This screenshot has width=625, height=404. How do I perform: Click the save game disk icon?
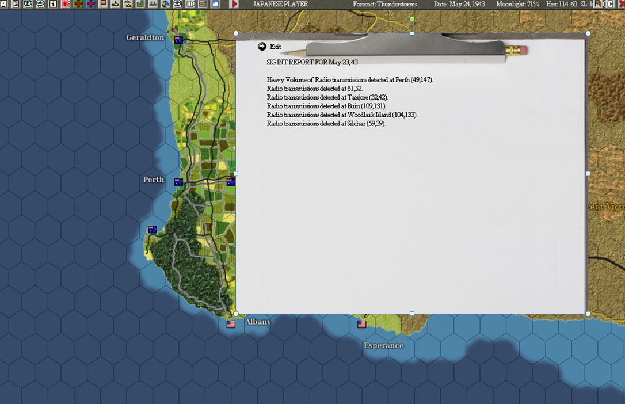tap(5, 4)
